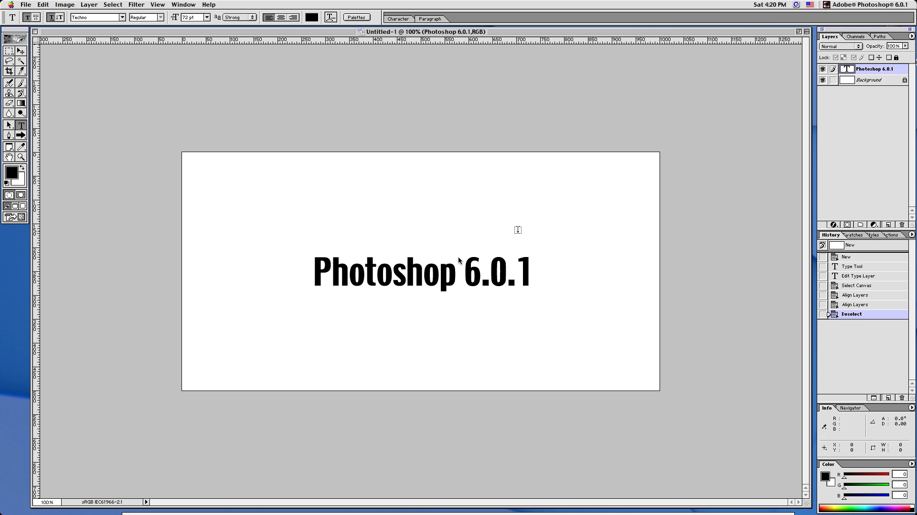This screenshot has width=917, height=515.
Task: Select the Hand tool
Action: coord(9,157)
